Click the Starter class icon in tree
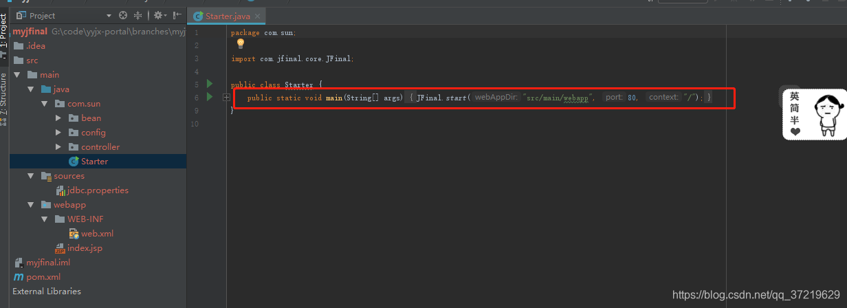 (74, 161)
